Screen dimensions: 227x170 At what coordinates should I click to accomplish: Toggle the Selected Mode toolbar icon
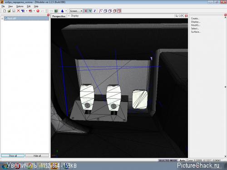[x=119, y=11]
